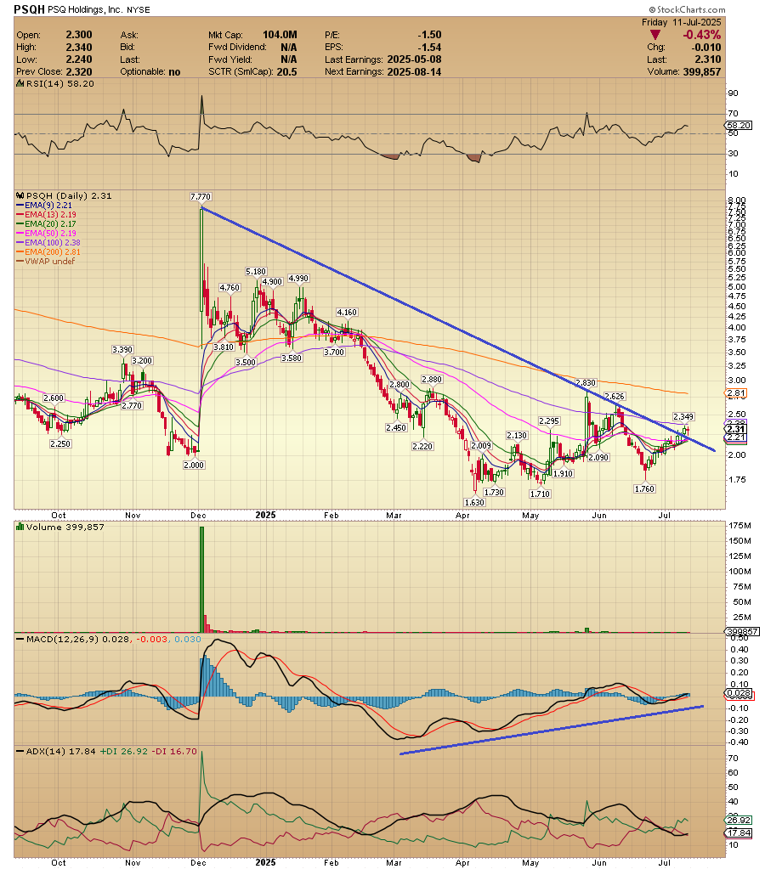Click the 2.349 latest high label

683,417
